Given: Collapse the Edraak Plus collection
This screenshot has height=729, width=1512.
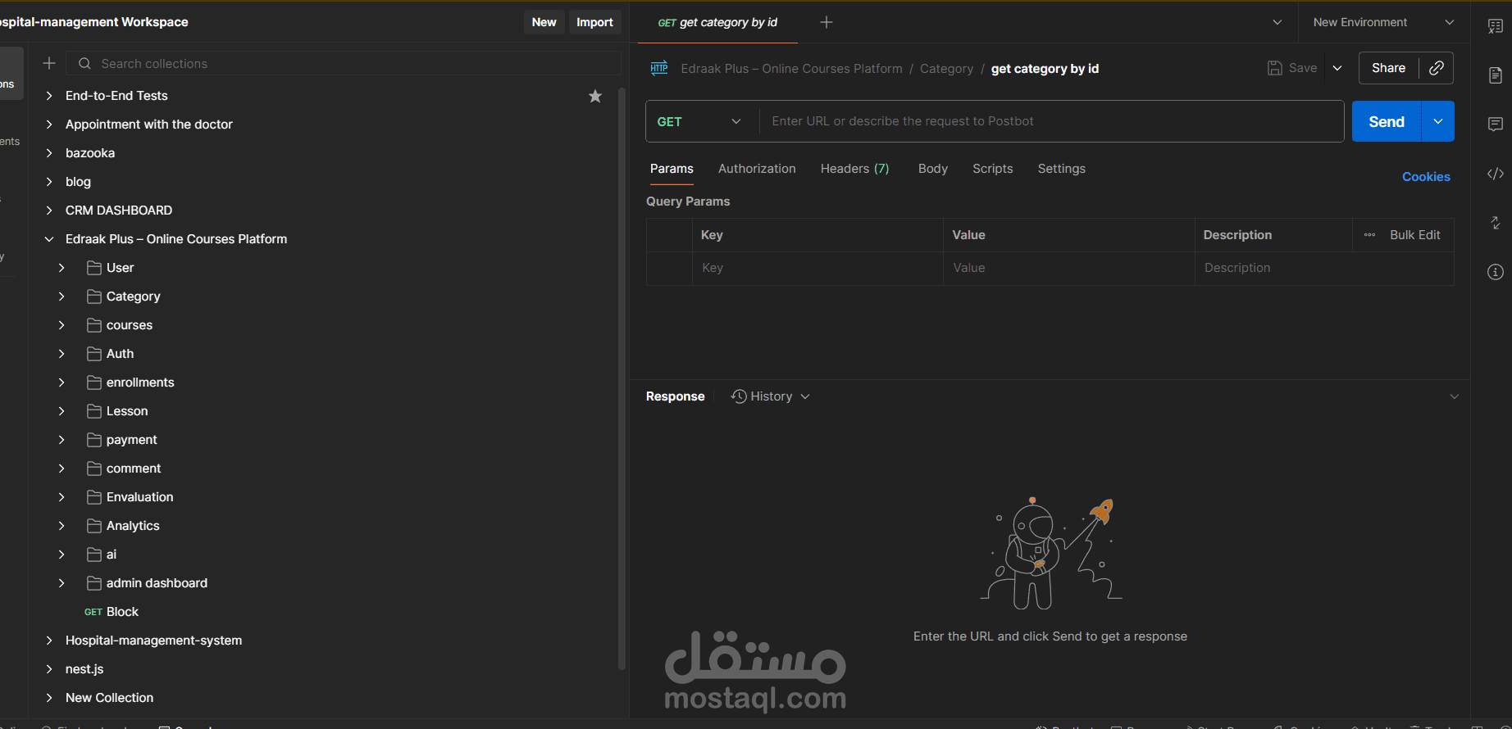Looking at the screenshot, I should [x=49, y=239].
